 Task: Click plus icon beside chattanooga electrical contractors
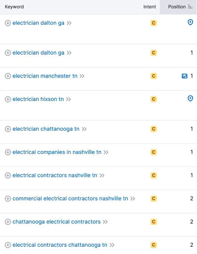pyautogui.click(x=8, y=222)
